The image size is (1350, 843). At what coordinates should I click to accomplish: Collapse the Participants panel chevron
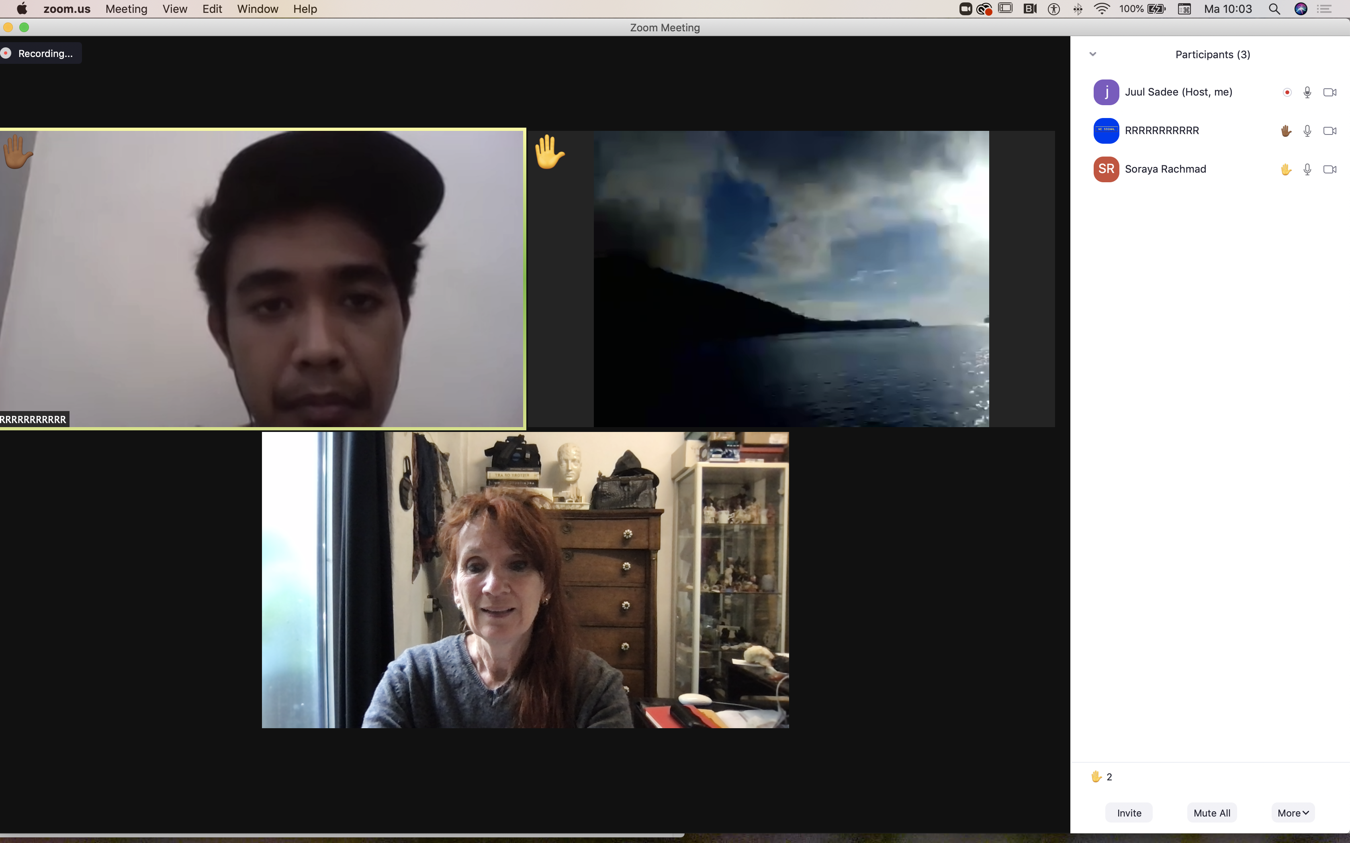(x=1093, y=54)
